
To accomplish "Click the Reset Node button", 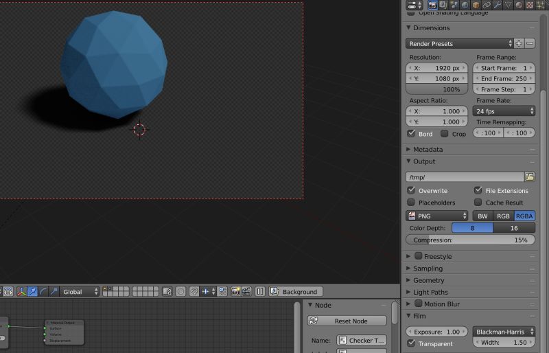I will (x=347, y=321).
